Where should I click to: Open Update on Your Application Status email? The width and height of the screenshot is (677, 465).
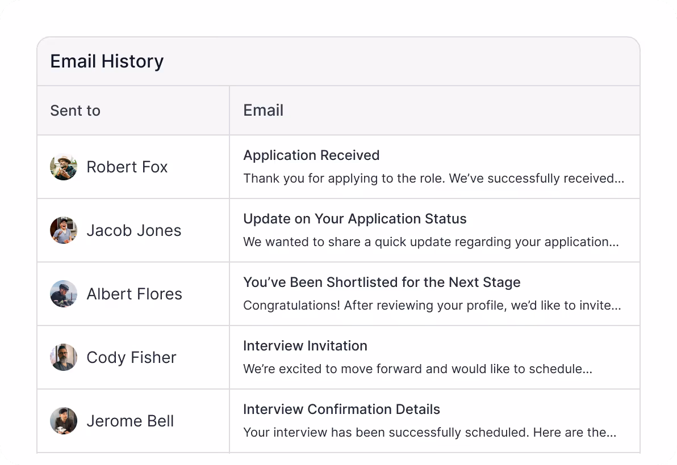point(355,219)
